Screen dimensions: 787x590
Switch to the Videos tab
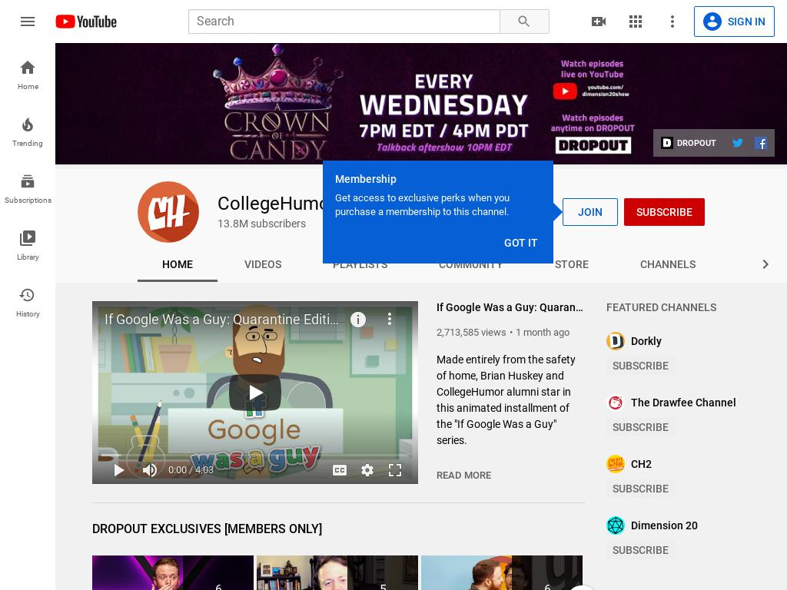[x=263, y=264]
